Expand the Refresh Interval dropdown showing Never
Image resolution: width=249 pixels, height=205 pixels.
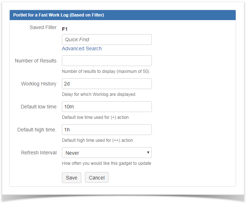(107, 153)
